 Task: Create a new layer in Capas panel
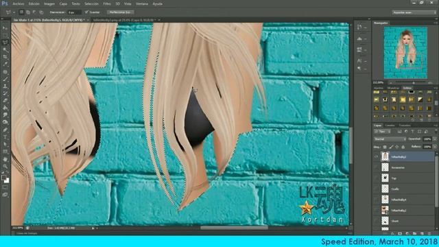(422, 233)
